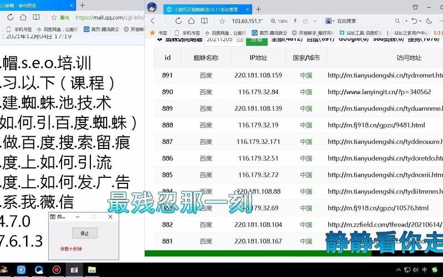This screenshot has height=277, width=443.
Task: Click the 停止 button in small dialog
Action: (x=85, y=233)
